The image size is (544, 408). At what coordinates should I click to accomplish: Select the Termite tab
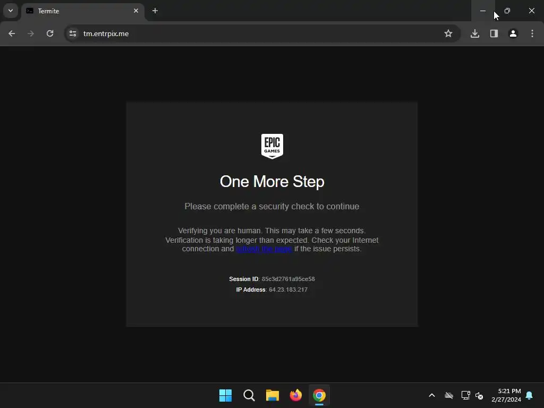click(83, 11)
